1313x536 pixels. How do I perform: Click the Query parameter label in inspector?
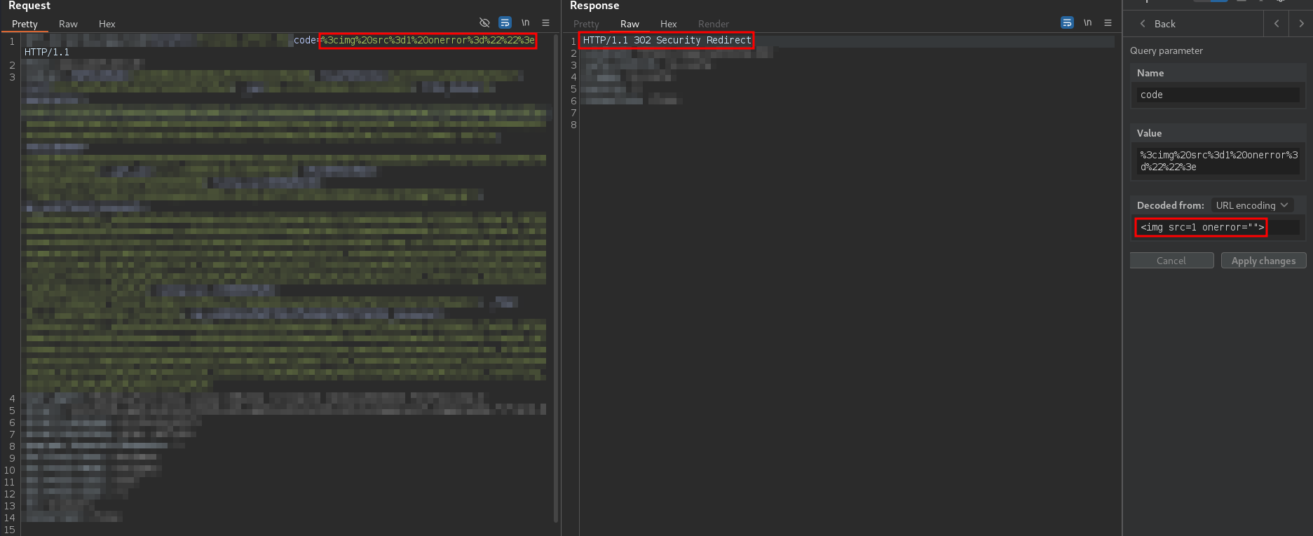[1166, 50]
